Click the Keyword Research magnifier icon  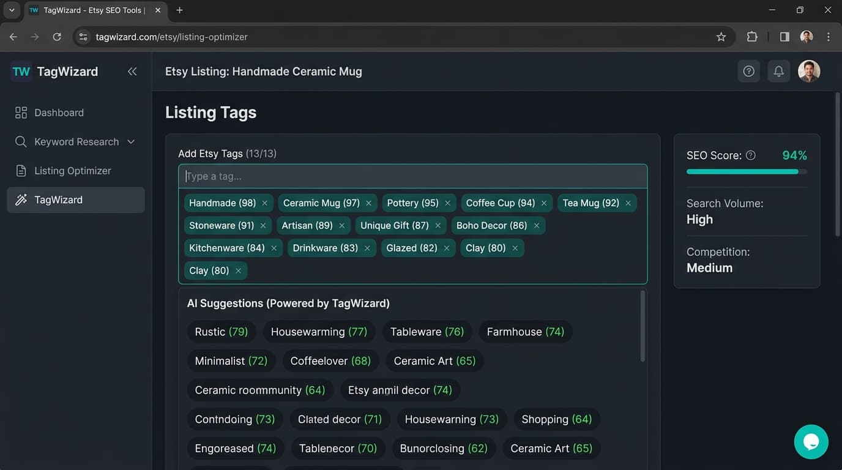20,141
